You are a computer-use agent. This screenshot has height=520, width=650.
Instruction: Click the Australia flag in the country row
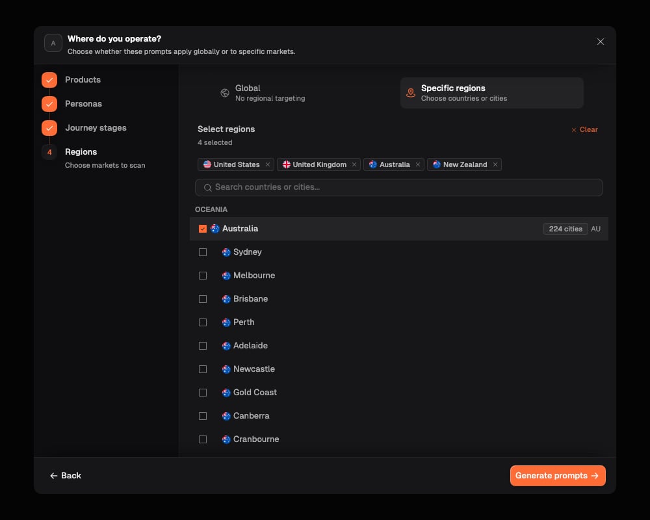pos(214,229)
